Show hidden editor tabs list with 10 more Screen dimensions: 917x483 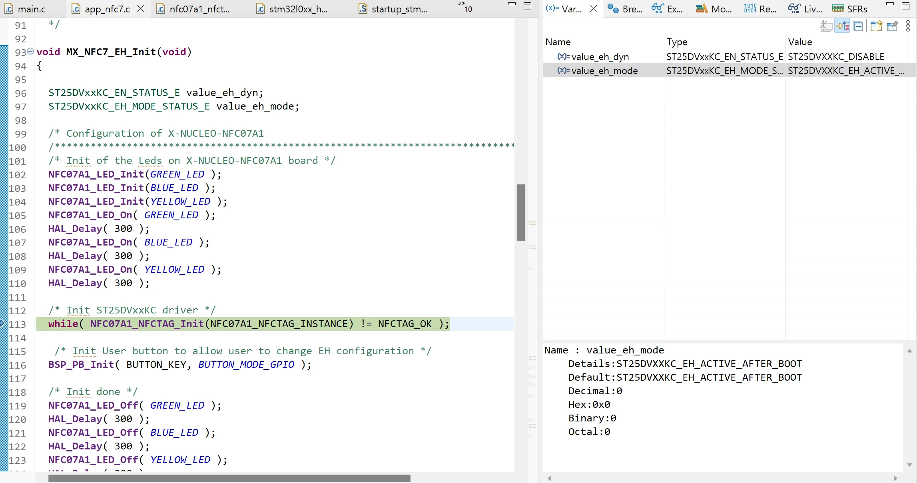[465, 7]
